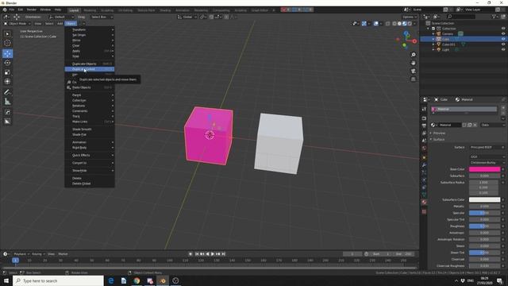
Task: Select the Cursor tool in left toolbar
Action: pyautogui.click(x=7, y=43)
